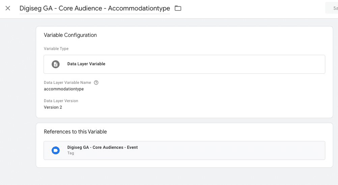
Task: Click the Variable Configuration heading
Action: pos(70,35)
